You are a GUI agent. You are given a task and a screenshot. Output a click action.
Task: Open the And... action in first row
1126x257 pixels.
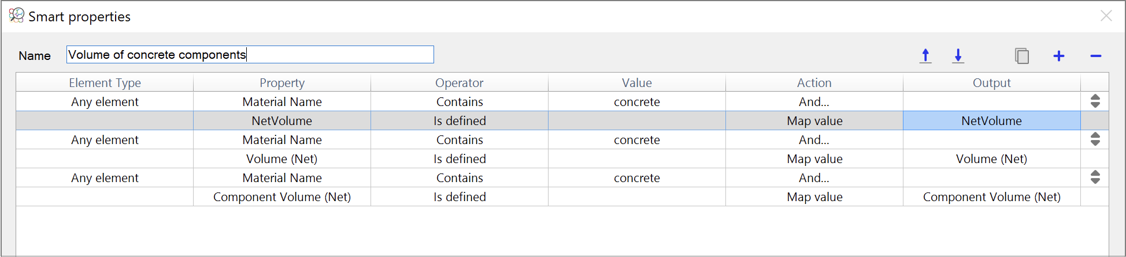coord(814,101)
